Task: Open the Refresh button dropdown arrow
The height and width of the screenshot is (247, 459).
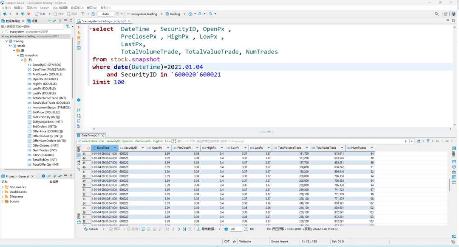Action: [103, 229]
